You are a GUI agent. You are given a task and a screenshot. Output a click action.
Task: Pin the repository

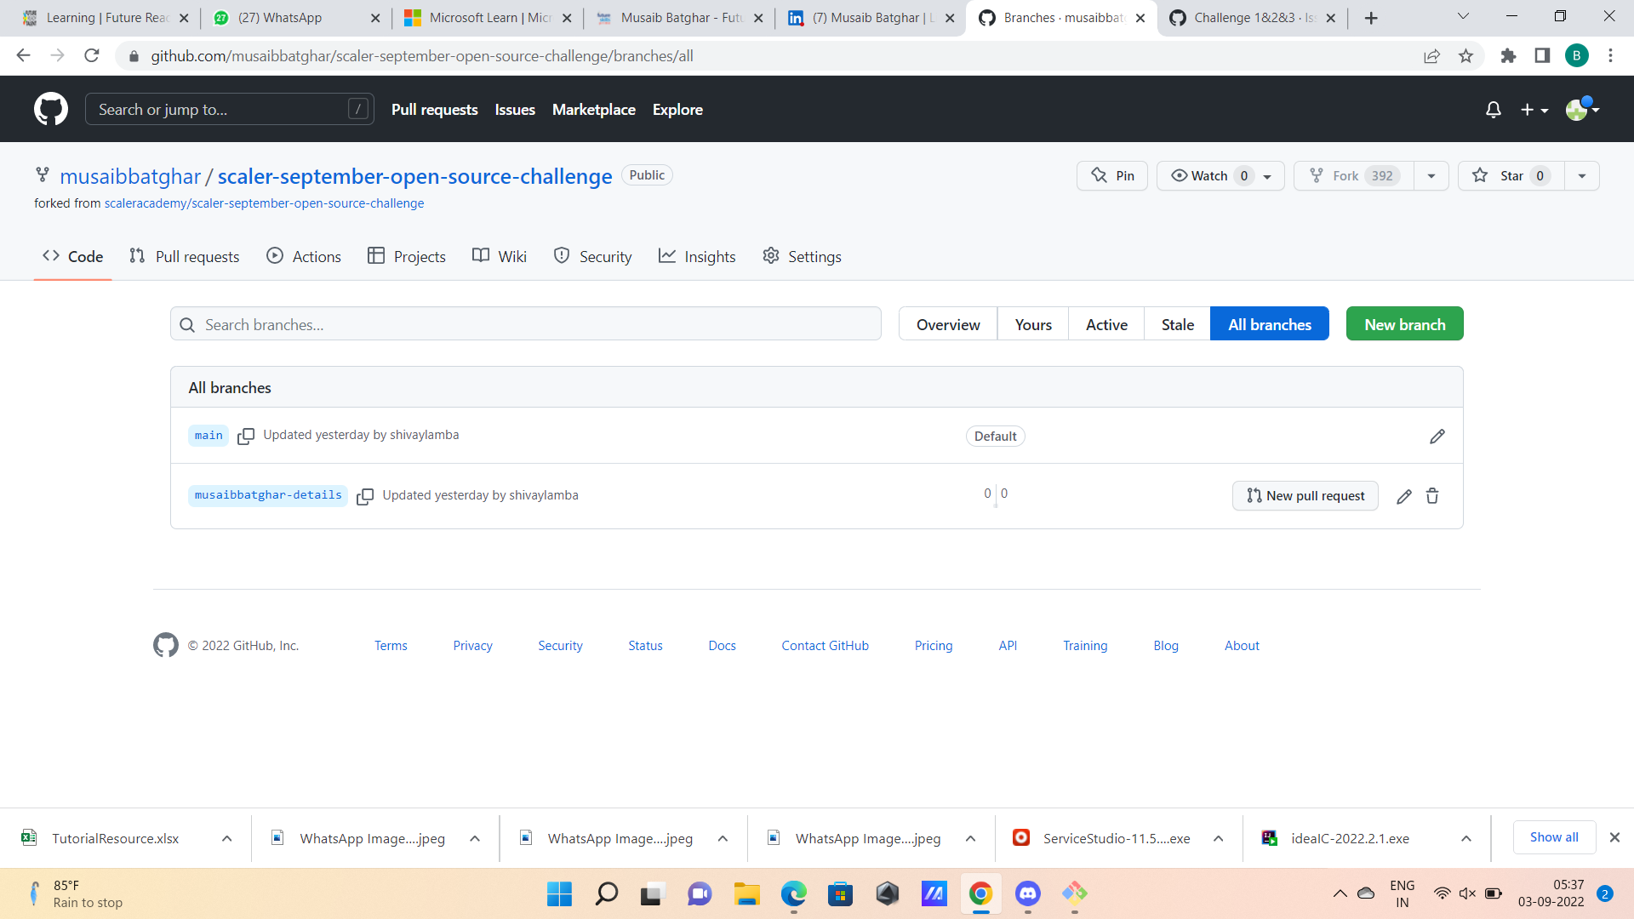(1111, 175)
